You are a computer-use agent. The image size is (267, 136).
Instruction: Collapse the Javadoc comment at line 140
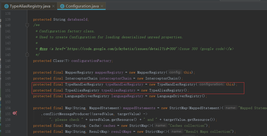pyautogui.click(x=27, y=25)
